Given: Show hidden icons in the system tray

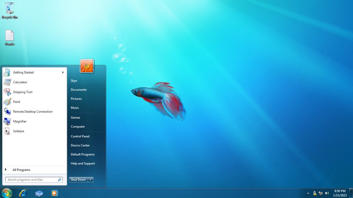Looking at the screenshot, I should click(308, 193).
